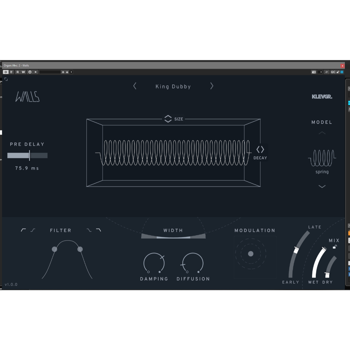
Task: Click the left filter curve handle dot
Action: 54,249
